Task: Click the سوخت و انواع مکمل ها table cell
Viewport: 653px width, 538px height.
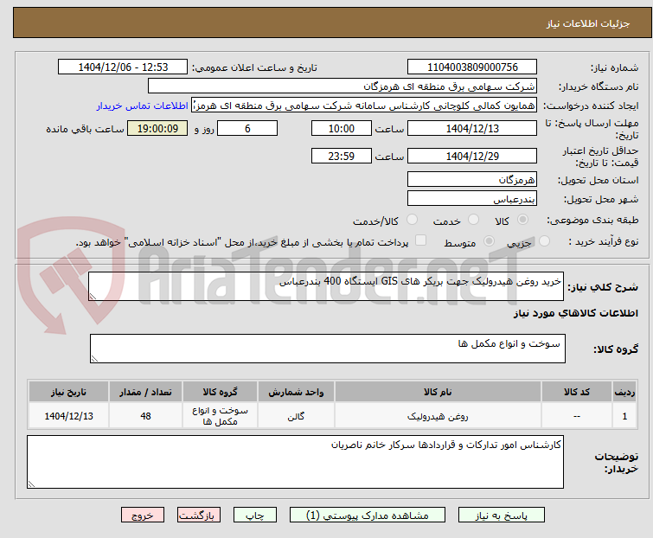Action: pyautogui.click(x=220, y=415)
